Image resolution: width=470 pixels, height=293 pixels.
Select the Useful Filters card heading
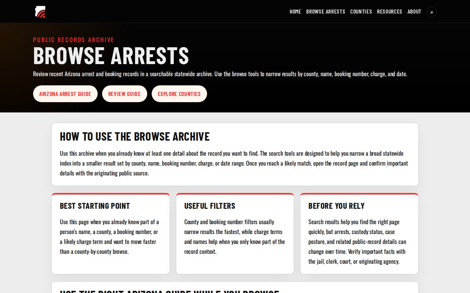210,206
